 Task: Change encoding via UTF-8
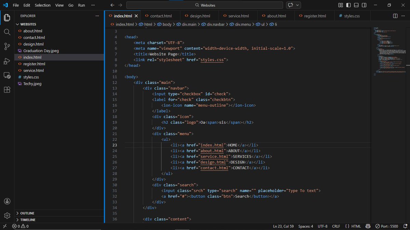pyautogui.click(x=323, y=226)
